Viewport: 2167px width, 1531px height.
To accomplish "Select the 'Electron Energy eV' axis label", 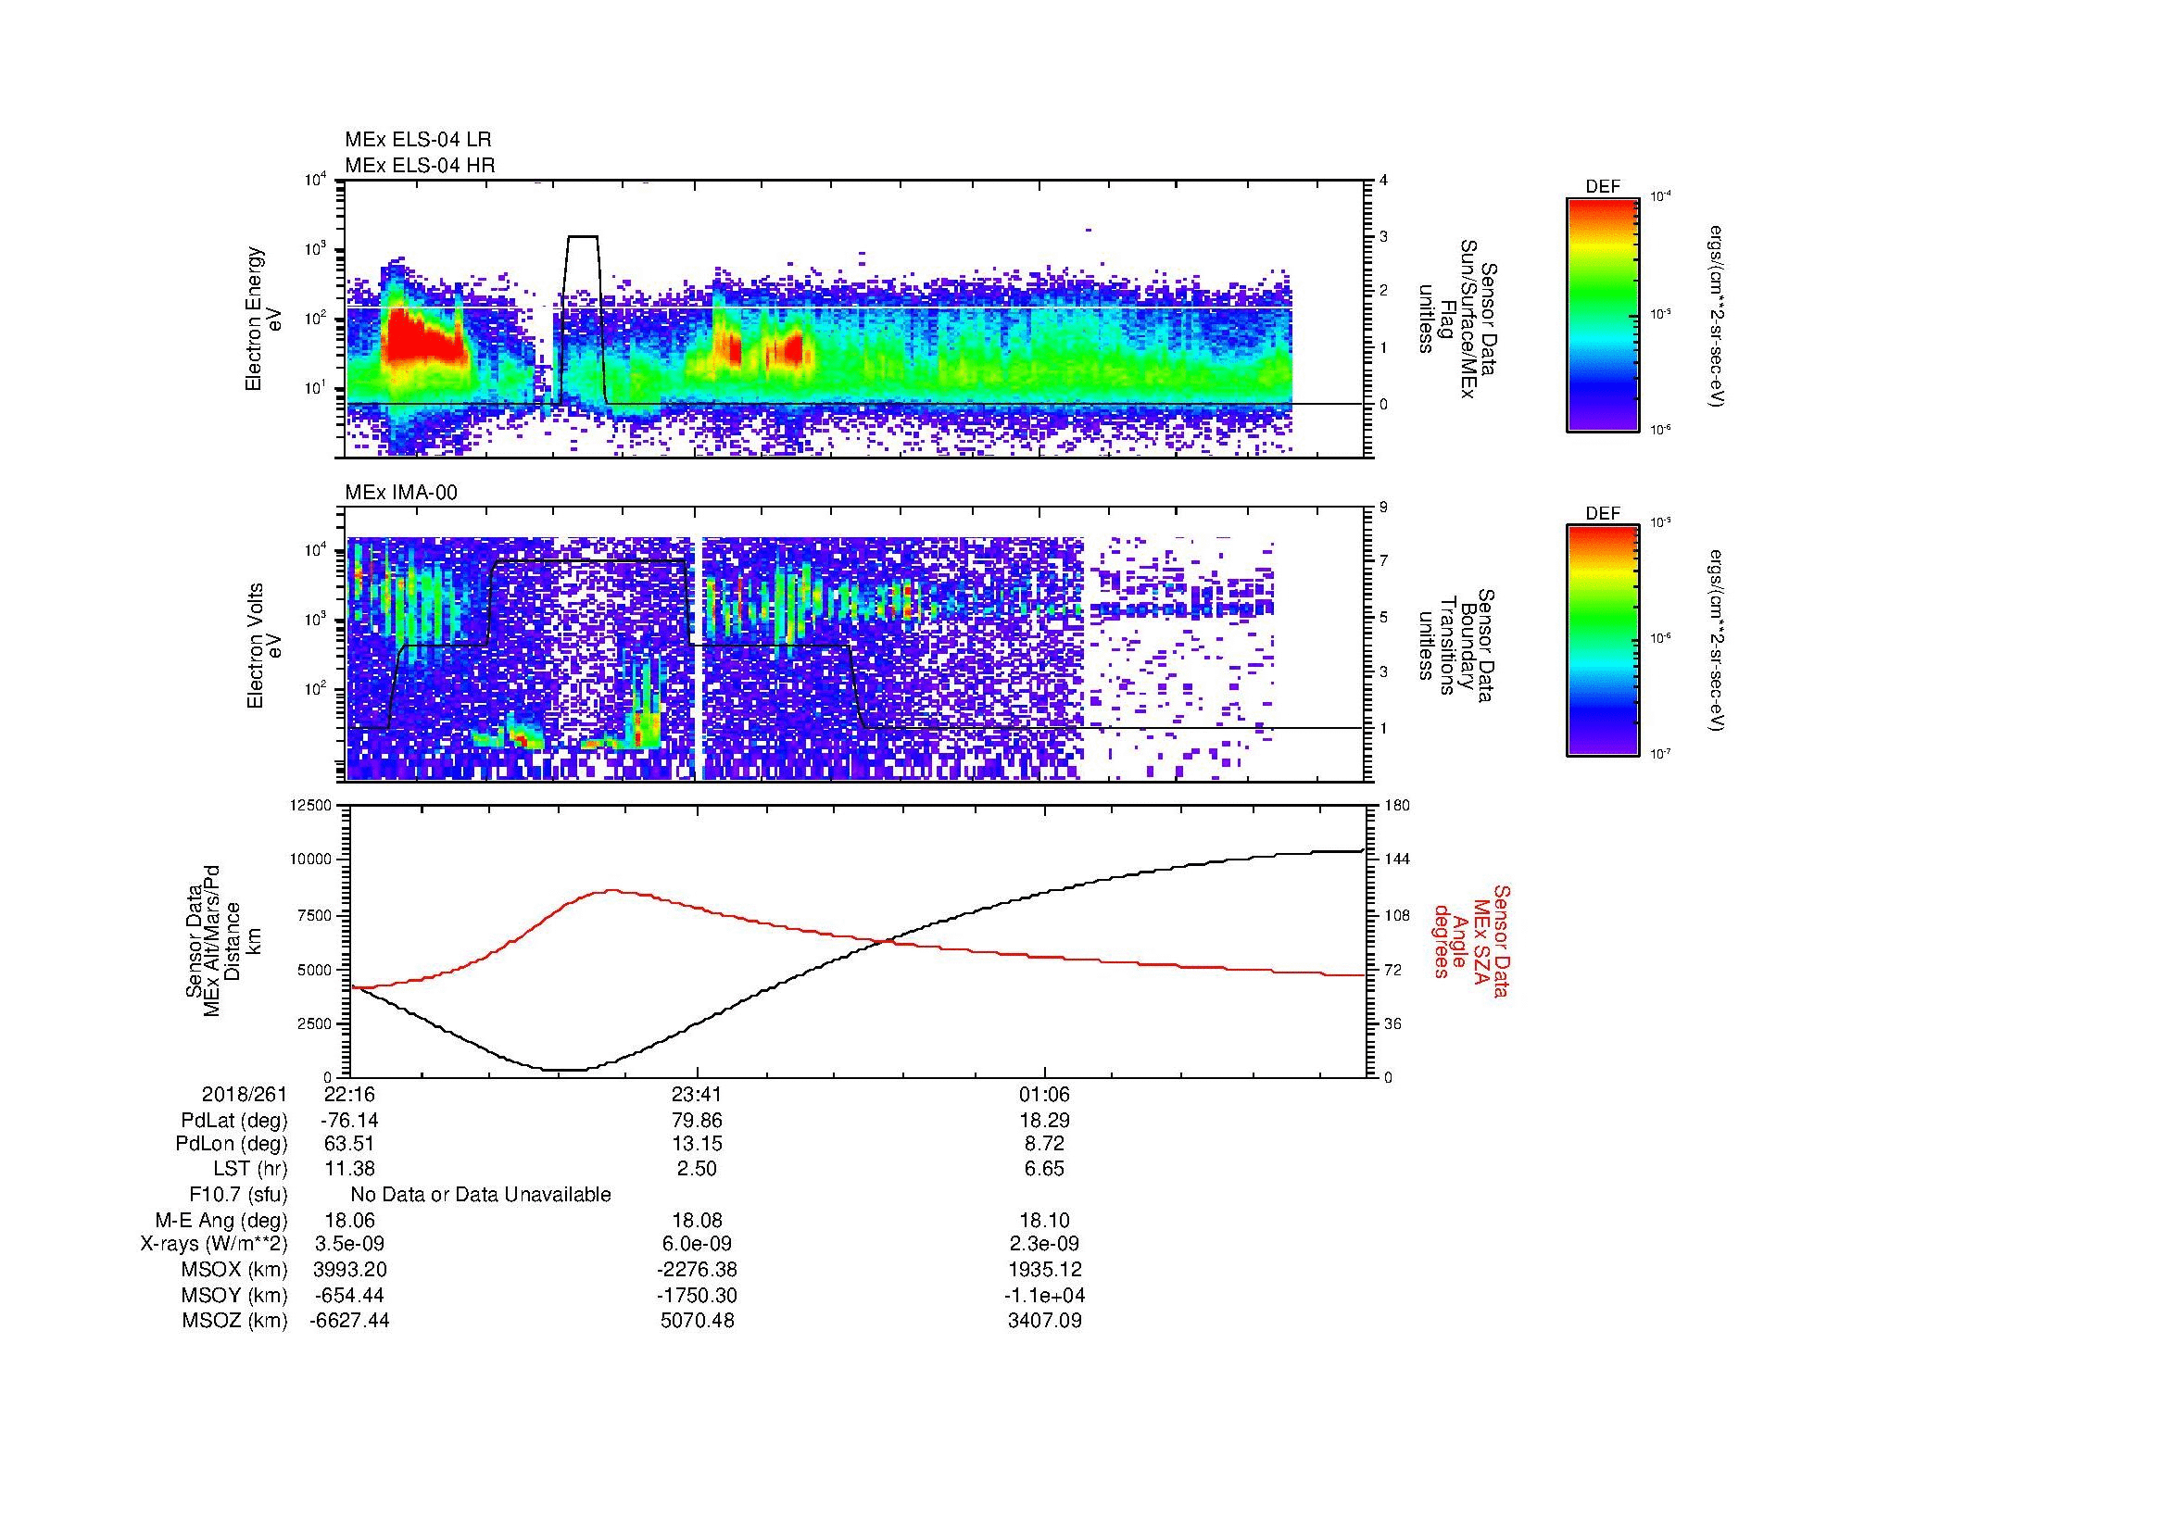I will 263,319.
